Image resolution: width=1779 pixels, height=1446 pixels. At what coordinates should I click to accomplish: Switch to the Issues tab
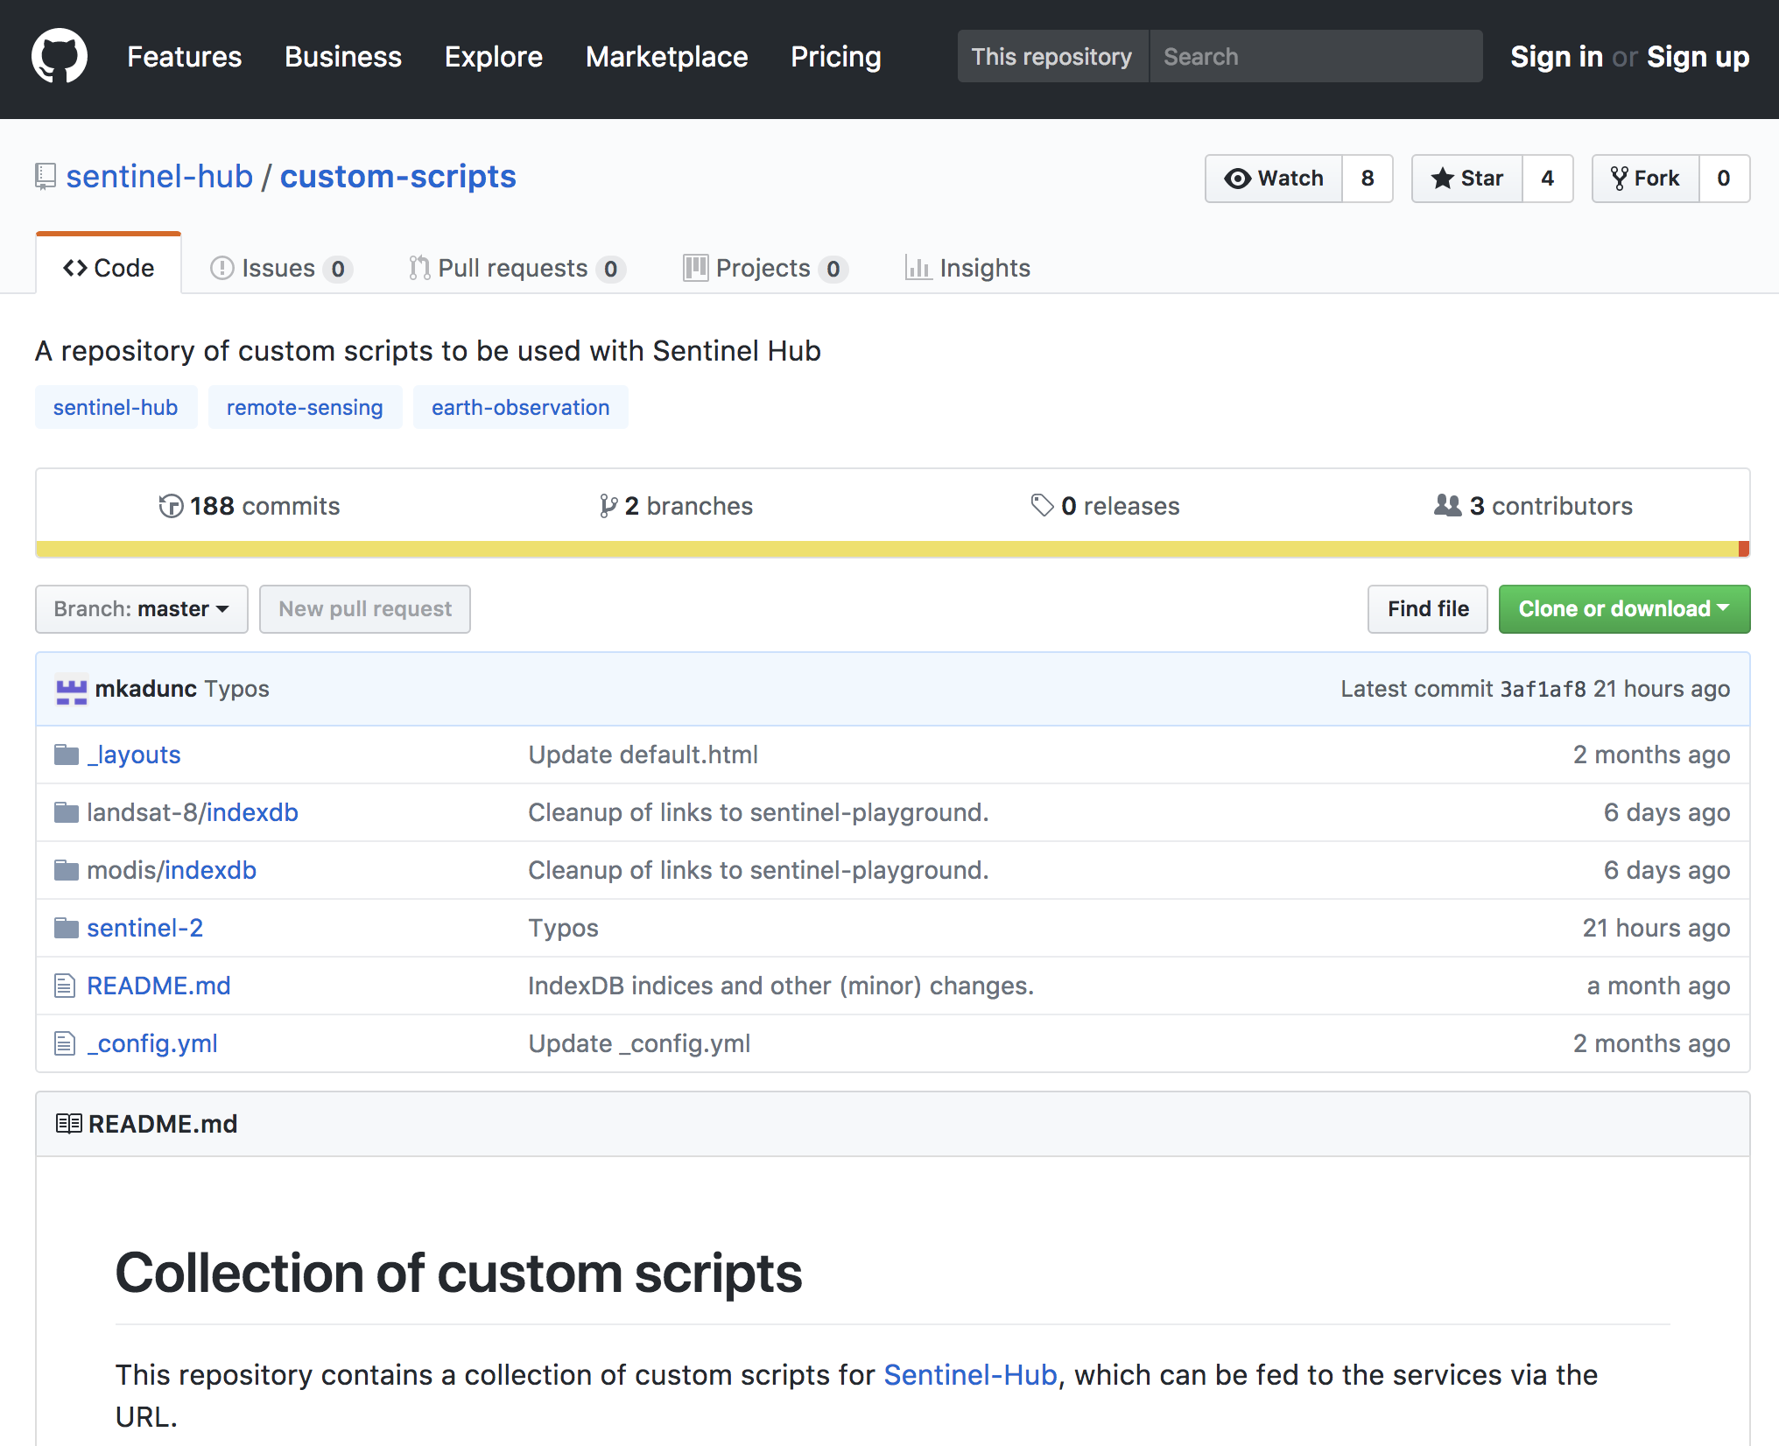pos(279,268)
